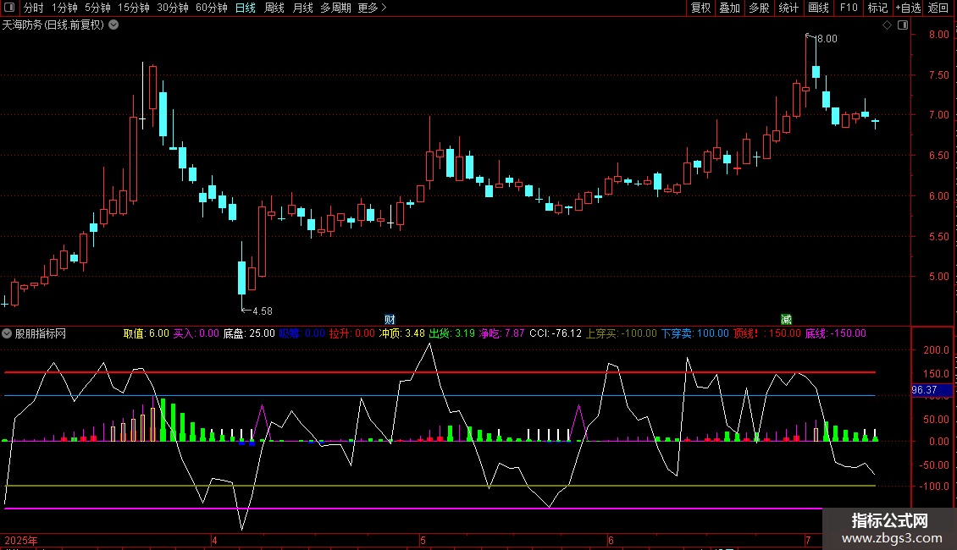The width and height of the screenshot is (957, 550).
Task: Click the 下穿卖: 100.00 readout
Action: [x=695, y=333]
